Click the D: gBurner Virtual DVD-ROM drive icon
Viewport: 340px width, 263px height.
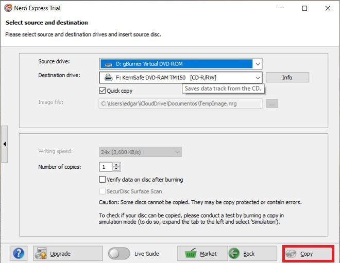(108, 64)
